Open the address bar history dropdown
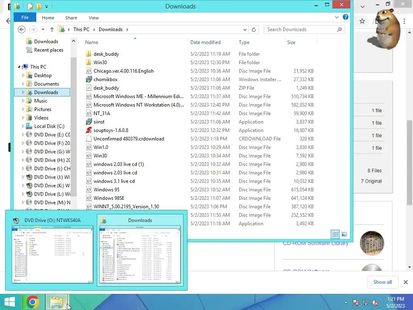The image size is (413, 310). pyautogui.click(x=245, y=29)
